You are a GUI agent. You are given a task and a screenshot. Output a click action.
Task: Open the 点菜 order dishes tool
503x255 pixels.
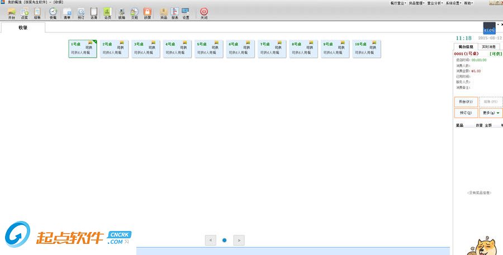pos(25,13)
